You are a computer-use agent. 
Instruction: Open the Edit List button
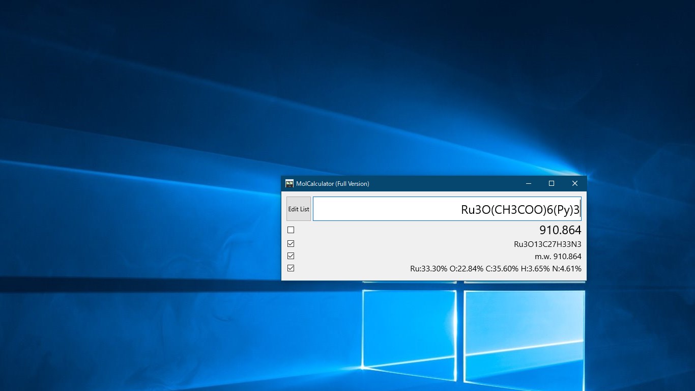(x=299, y=209)
